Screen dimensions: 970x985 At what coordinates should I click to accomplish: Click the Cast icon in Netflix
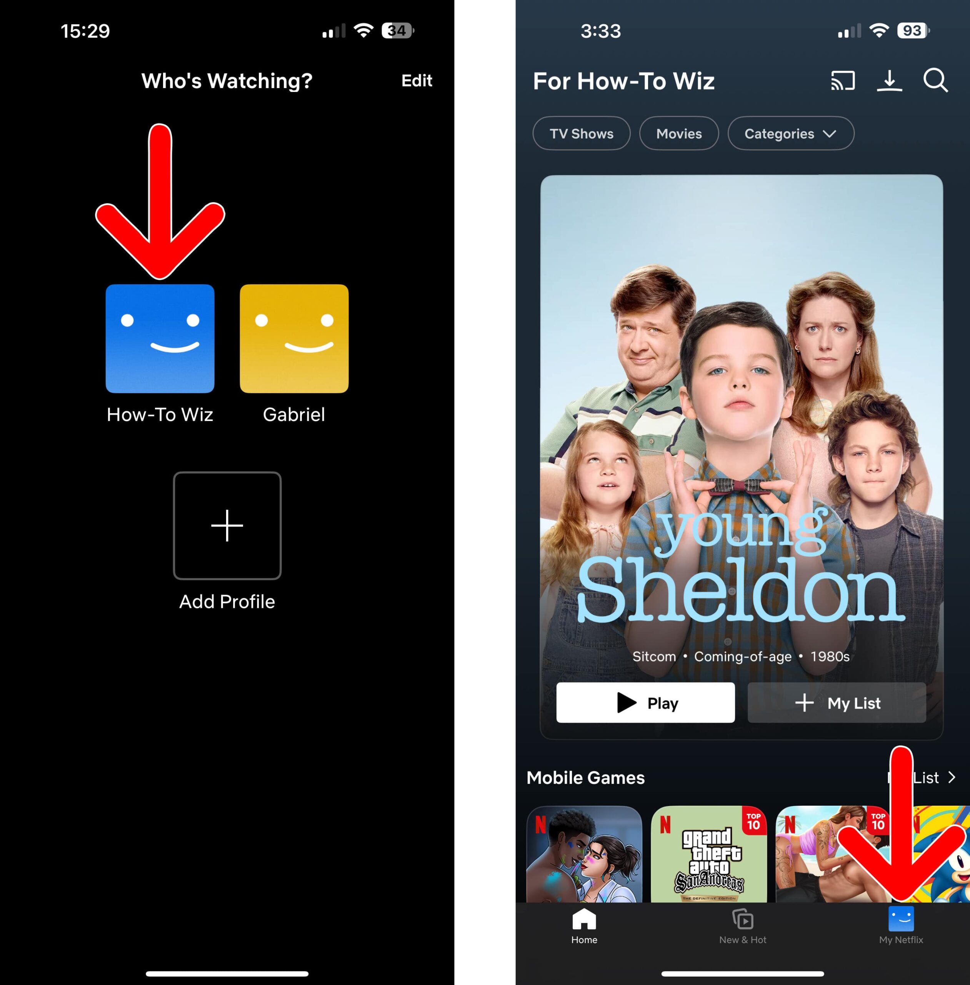tap(841, 80)
